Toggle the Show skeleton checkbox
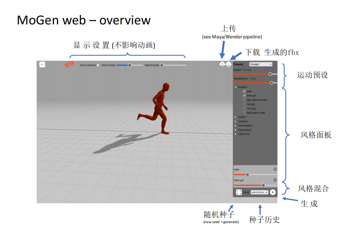The image size is (361, 228). pyautogui.click(x=98, y=65)
